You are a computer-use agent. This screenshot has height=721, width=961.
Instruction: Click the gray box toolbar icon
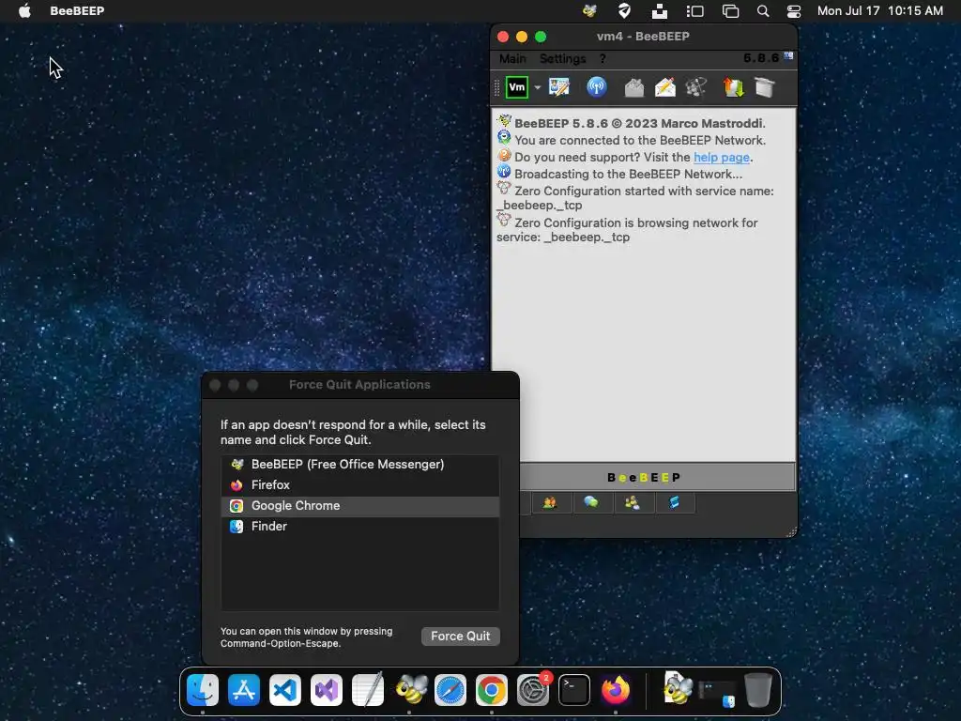(764, 87)
